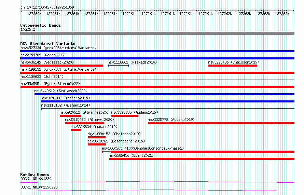Select the 10q26.2 band label
The image size is (304, 195).
tap(28, 29)
